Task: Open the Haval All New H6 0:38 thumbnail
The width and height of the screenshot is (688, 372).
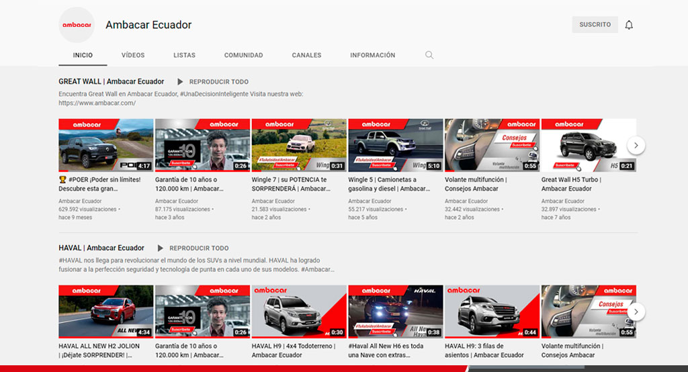Action: 396,312
